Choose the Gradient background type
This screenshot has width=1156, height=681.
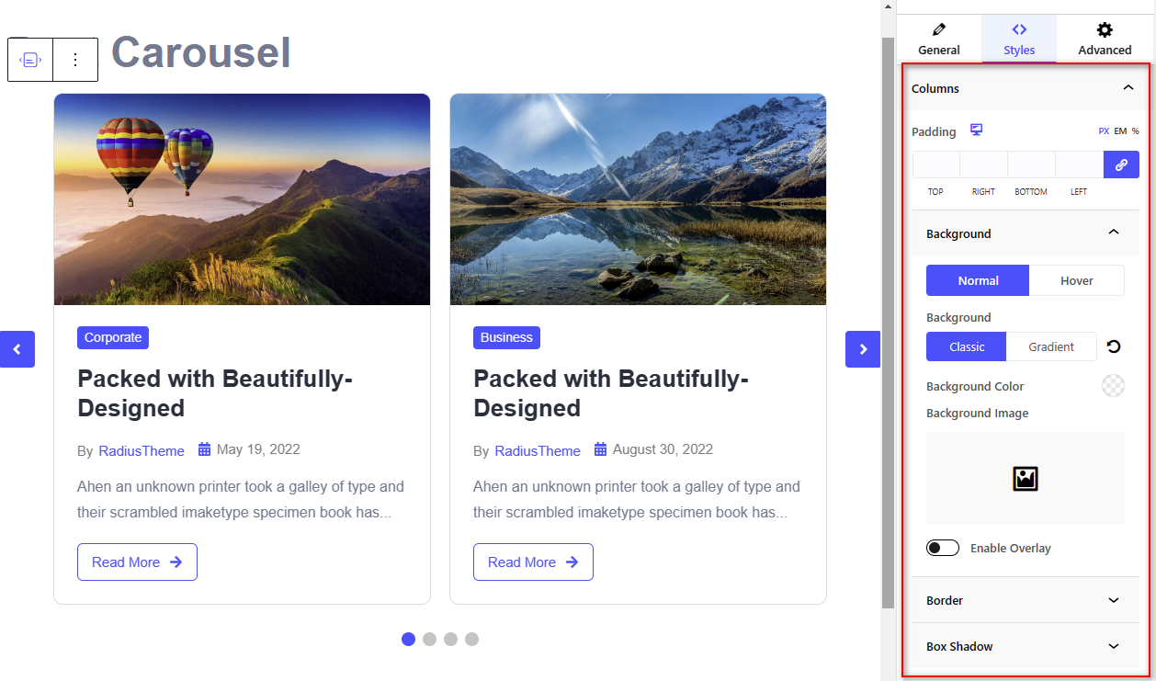pos(1051,346)
